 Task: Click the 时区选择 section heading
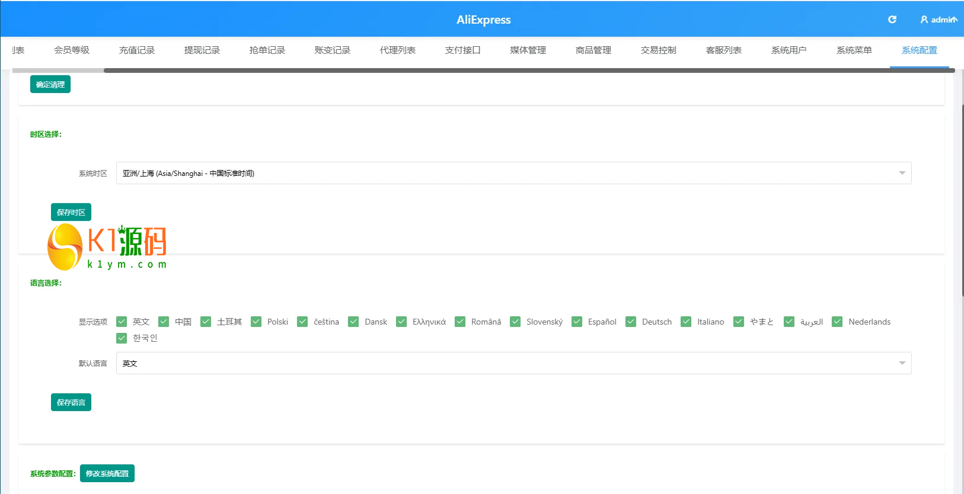46,134
